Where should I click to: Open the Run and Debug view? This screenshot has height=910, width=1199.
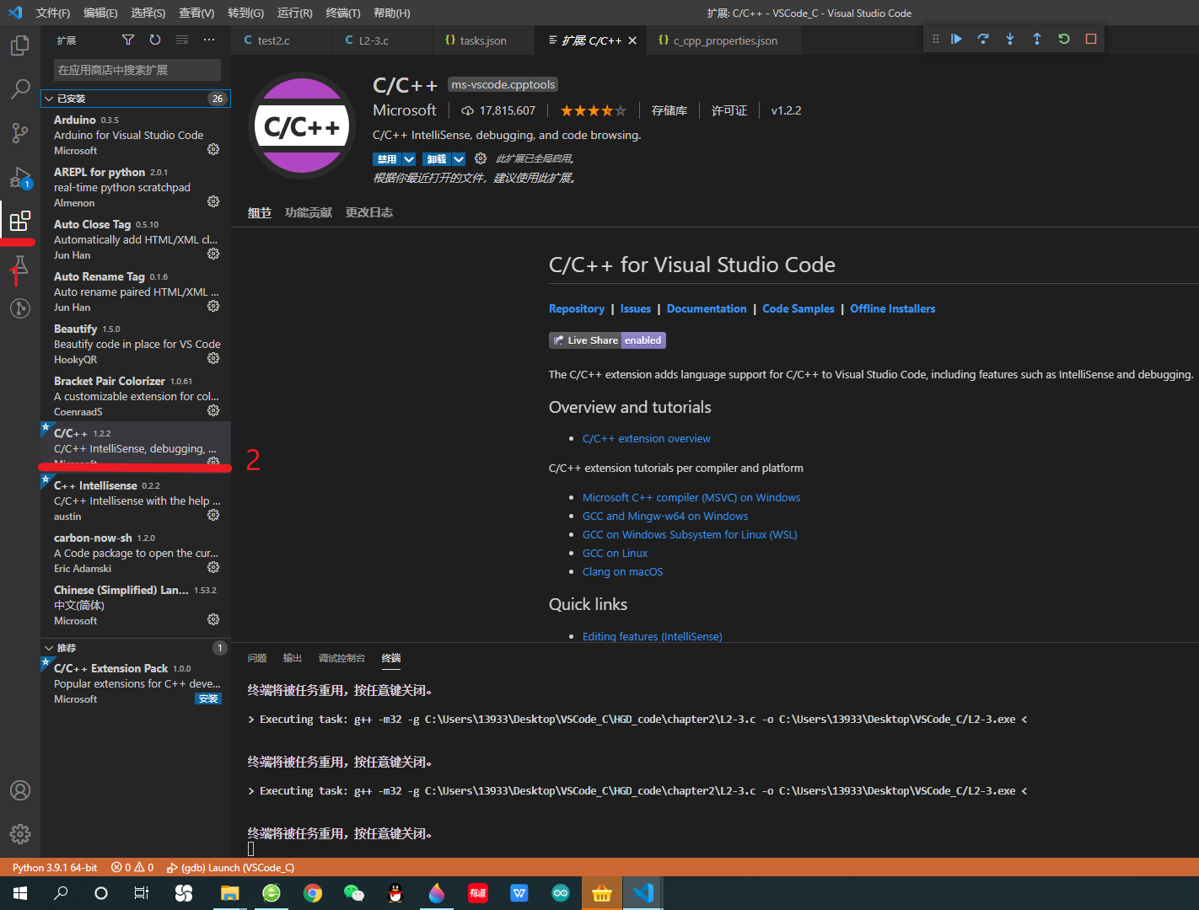click(x=19, y=177)
